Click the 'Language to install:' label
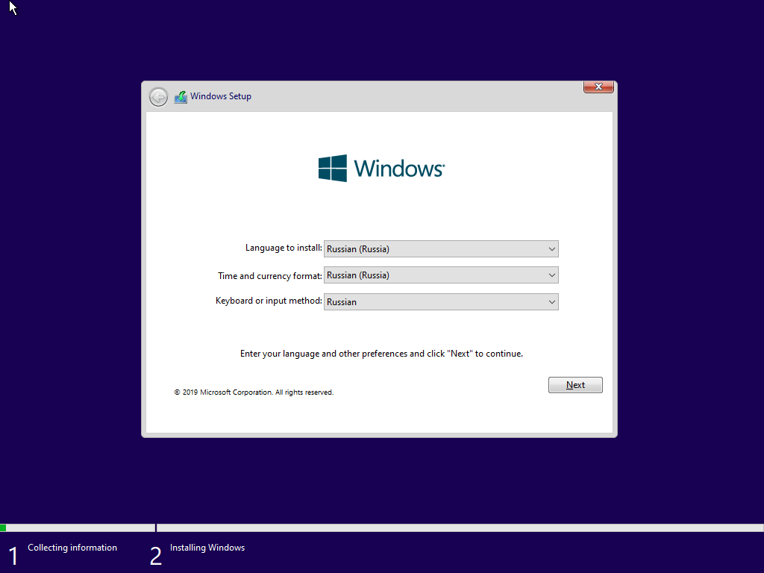The image size is (764, 573). point(284,248)
